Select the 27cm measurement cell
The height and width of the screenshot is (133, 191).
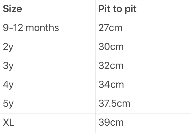(x=110, y=28)
